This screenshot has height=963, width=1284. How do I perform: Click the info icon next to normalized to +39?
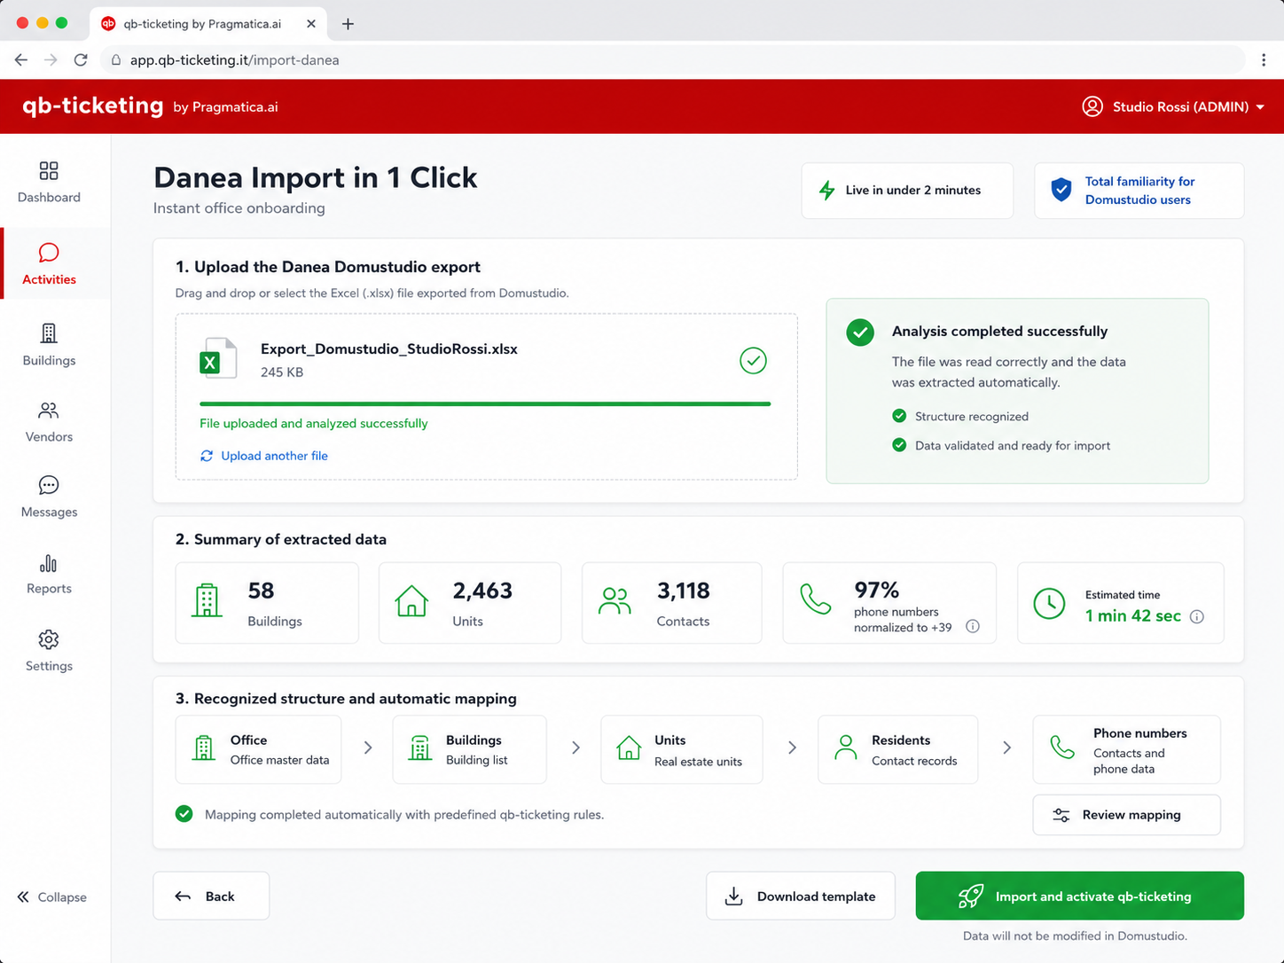pyautogui.click(x=973, y=626)
